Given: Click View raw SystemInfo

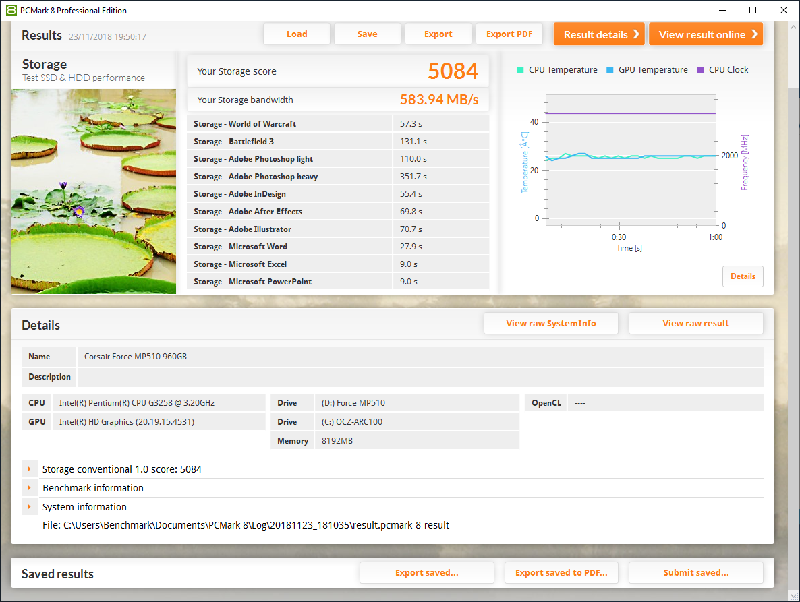Looking at the screenshot, I should [551, 323].
